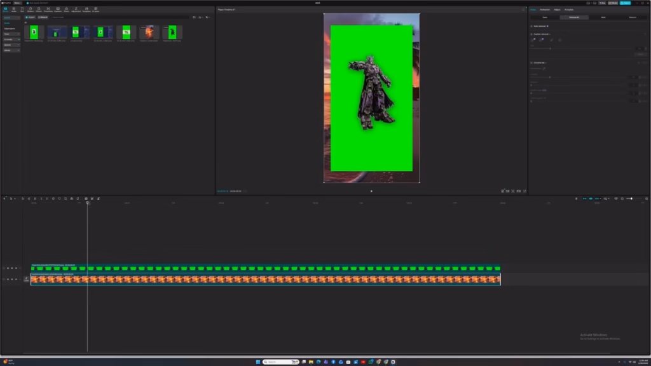Click the Import button in media panel
Viewport: 651px width, 366px height.
click(30, 17)
